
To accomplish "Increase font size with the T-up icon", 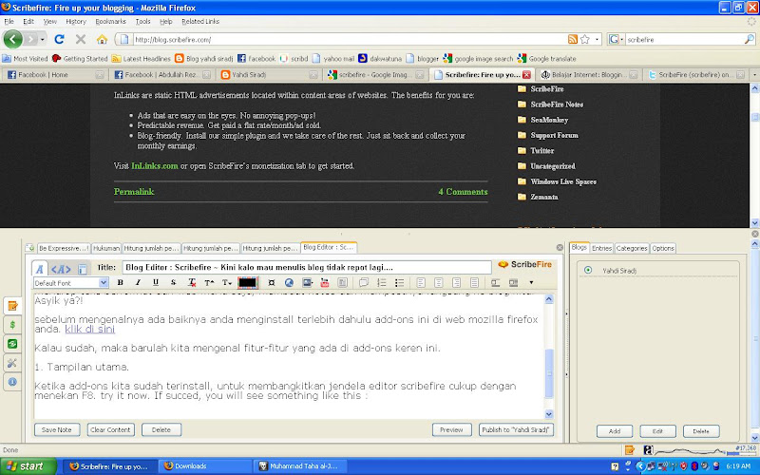I will (x=209, y=282).
